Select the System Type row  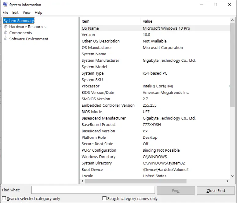click(155, 73)
